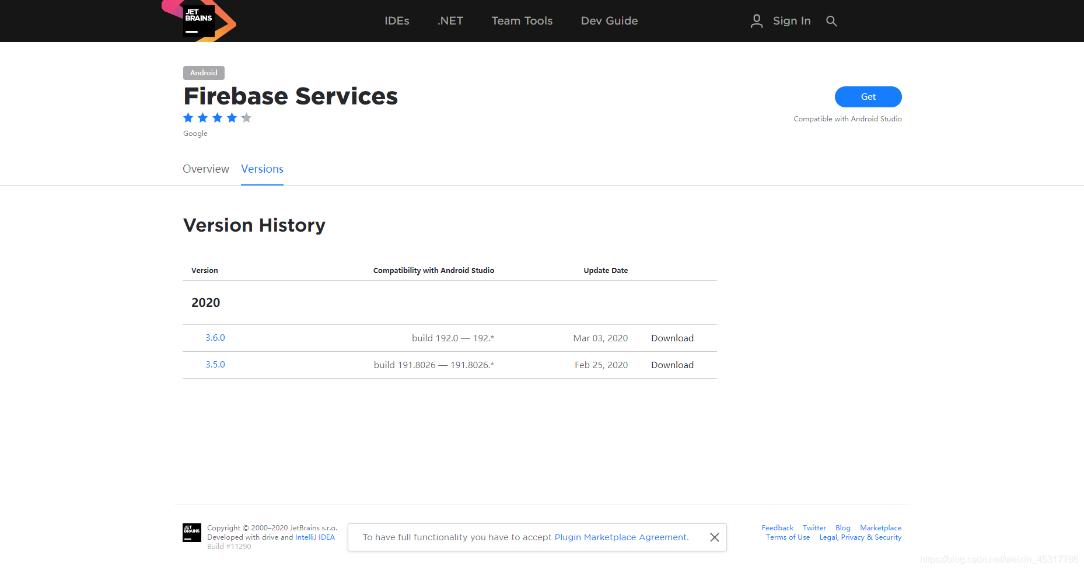Open the search magnifier icon
The image size is (1084, 570).
[x=831, y=21]
